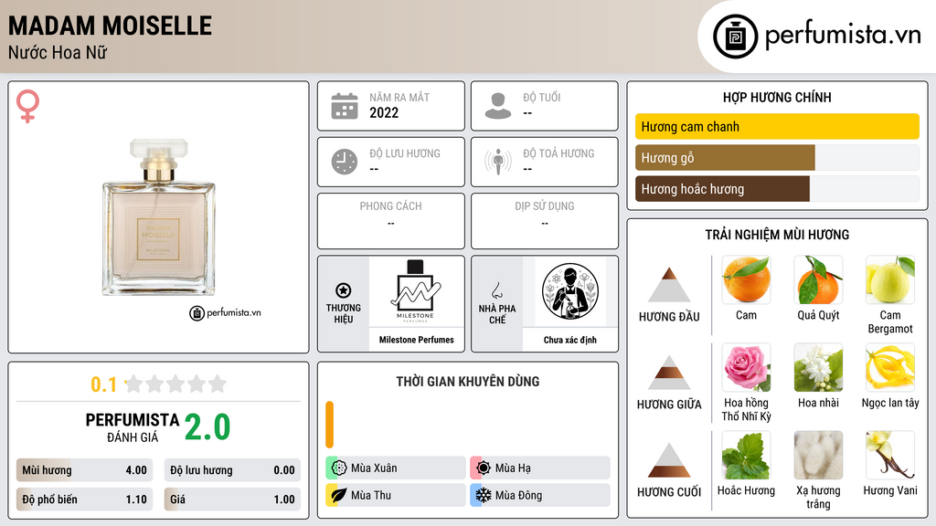Click the 0.1 user rating number
This screenshot has height=526, width=936.
click(x=104, y=384)
